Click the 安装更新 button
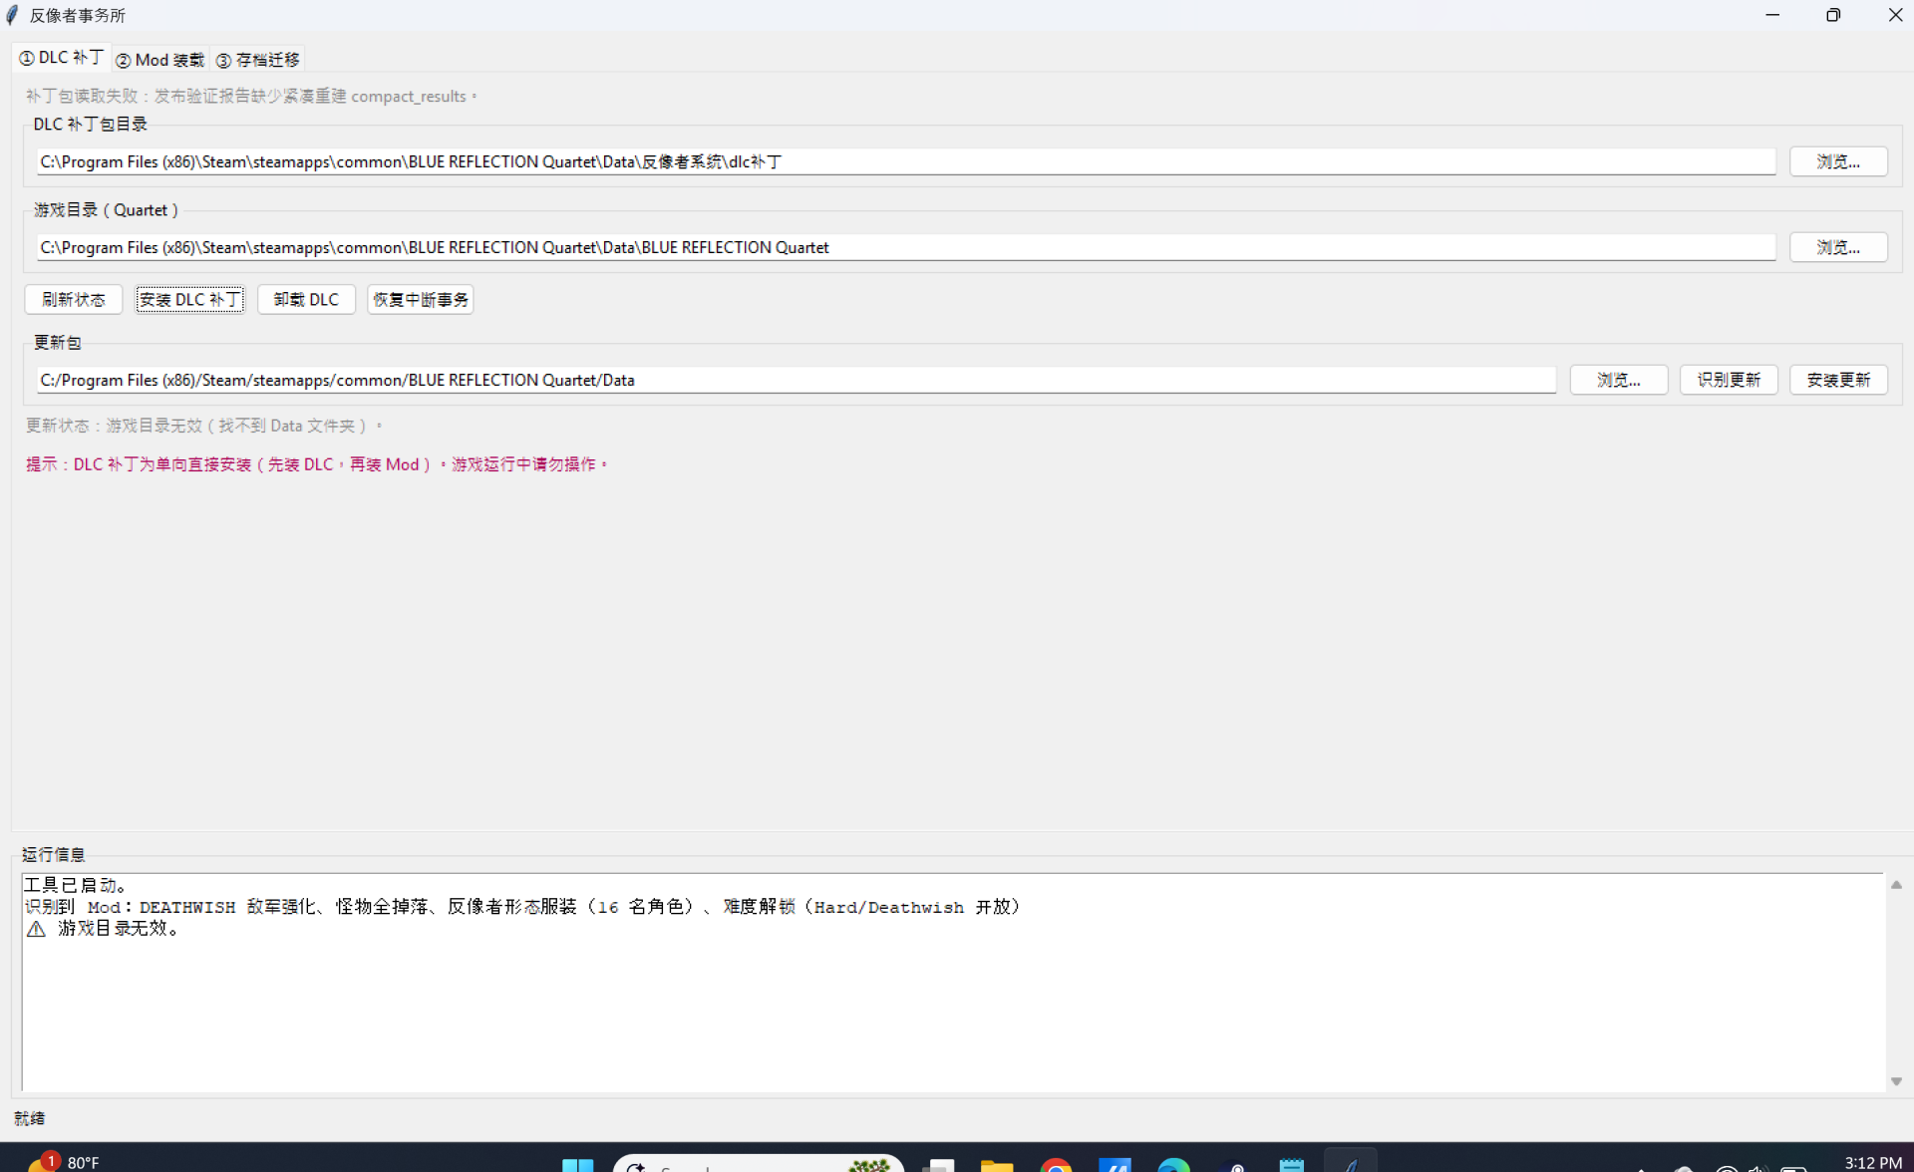 [1837, 380]
